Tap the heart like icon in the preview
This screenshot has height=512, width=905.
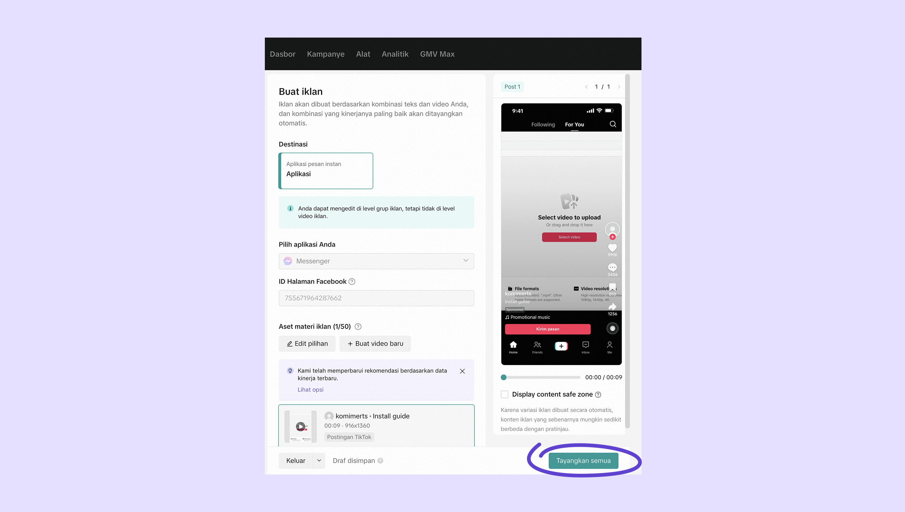pyautogui.click(x=612, y=248)
